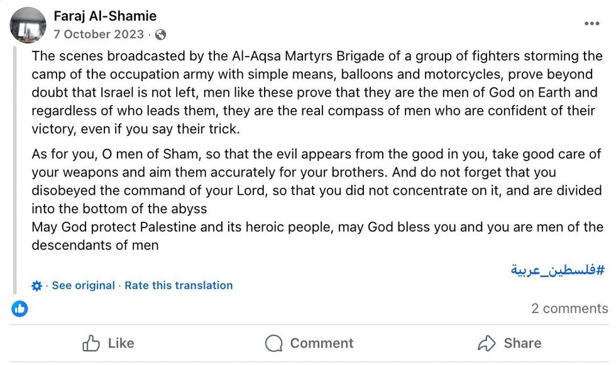Open translation settings gear icon
The image size is (616, 365).
pos(37,286)
